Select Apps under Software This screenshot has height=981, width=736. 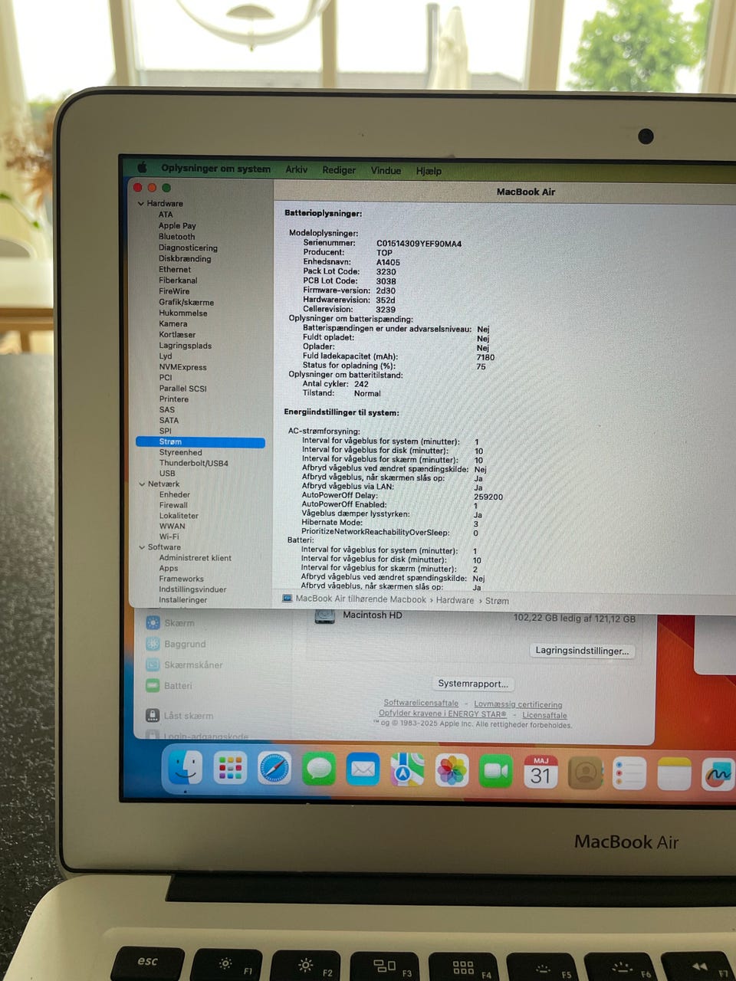169,569
